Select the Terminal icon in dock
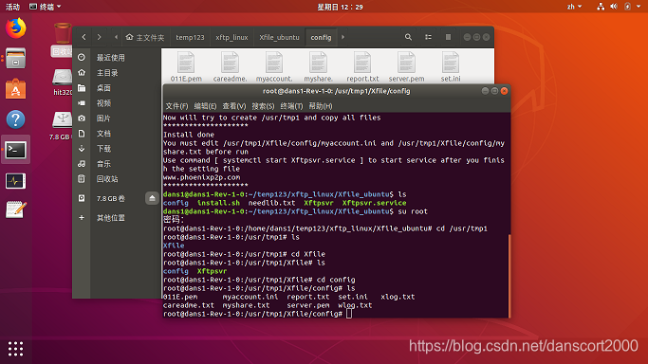 point(16,150)
